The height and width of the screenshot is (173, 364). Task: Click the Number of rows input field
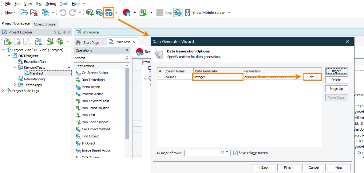coord(204,153)
